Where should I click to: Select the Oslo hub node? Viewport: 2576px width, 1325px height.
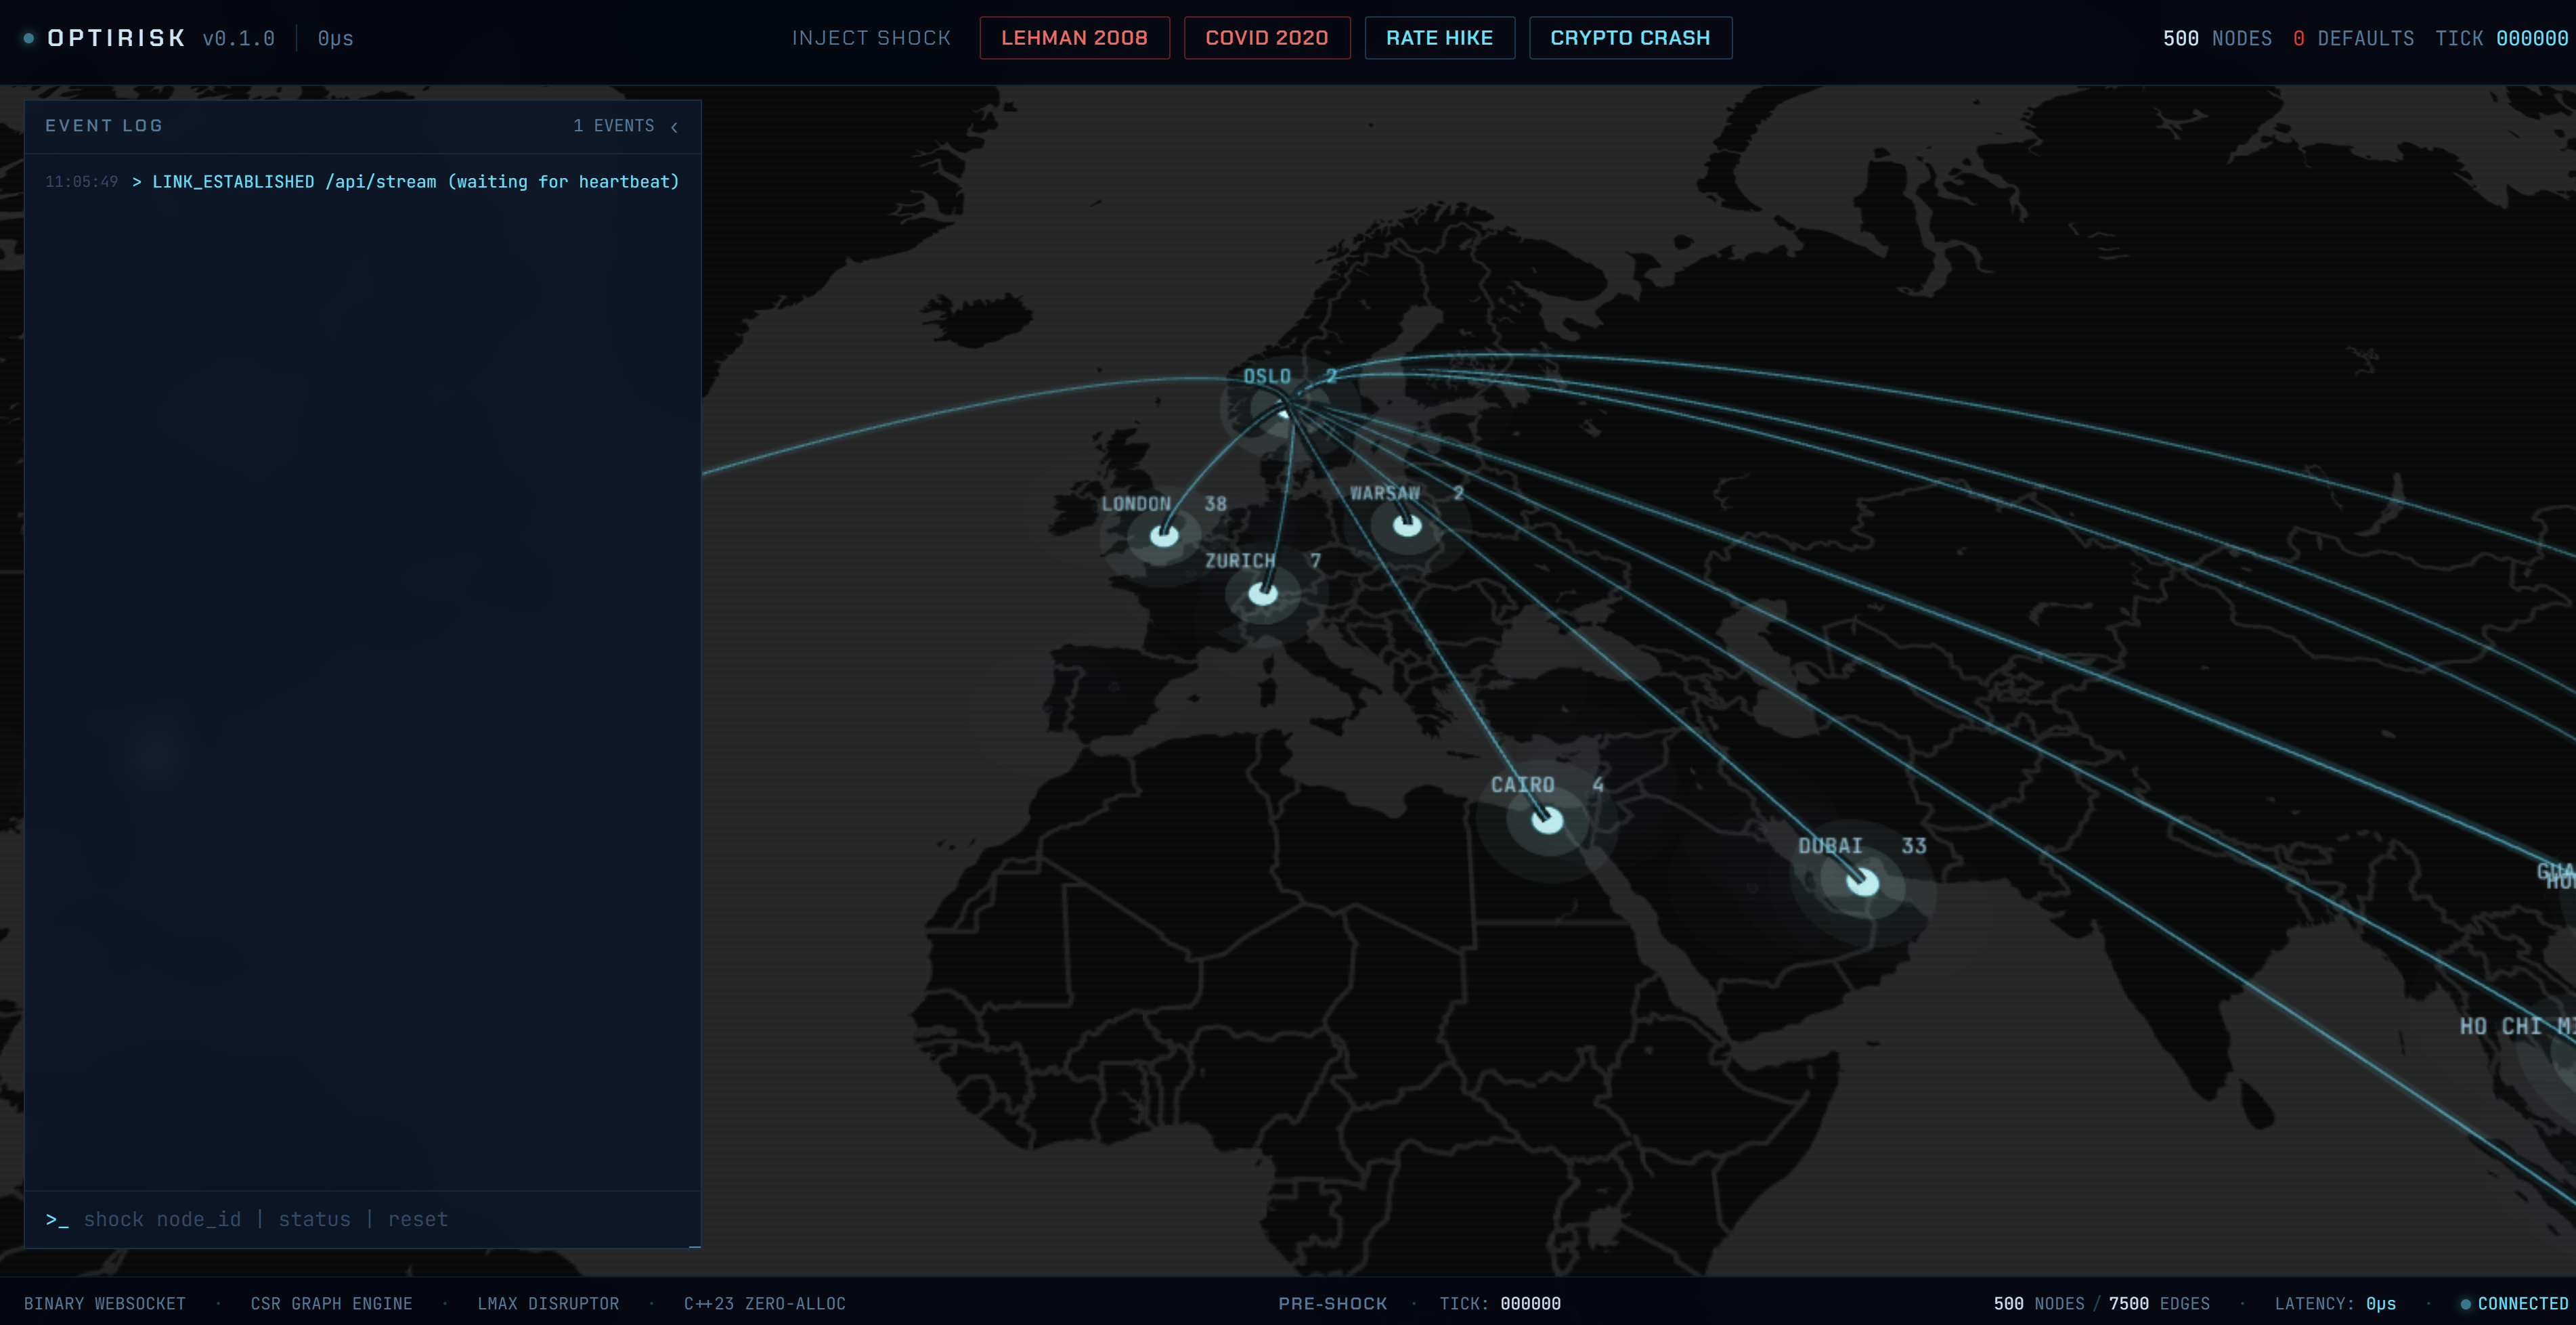[1285, 407]
